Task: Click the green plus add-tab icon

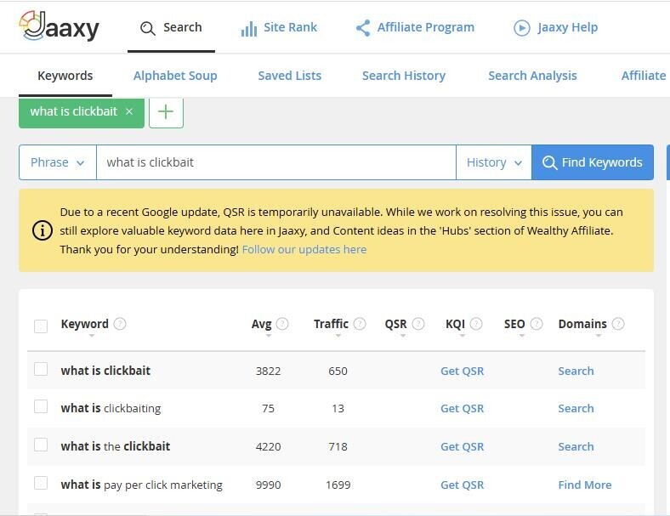Action: click(166, 111)
